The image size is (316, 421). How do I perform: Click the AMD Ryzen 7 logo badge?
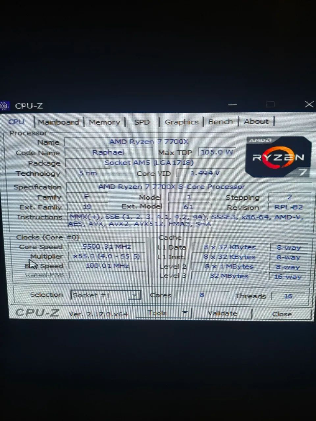coord(278,157)
